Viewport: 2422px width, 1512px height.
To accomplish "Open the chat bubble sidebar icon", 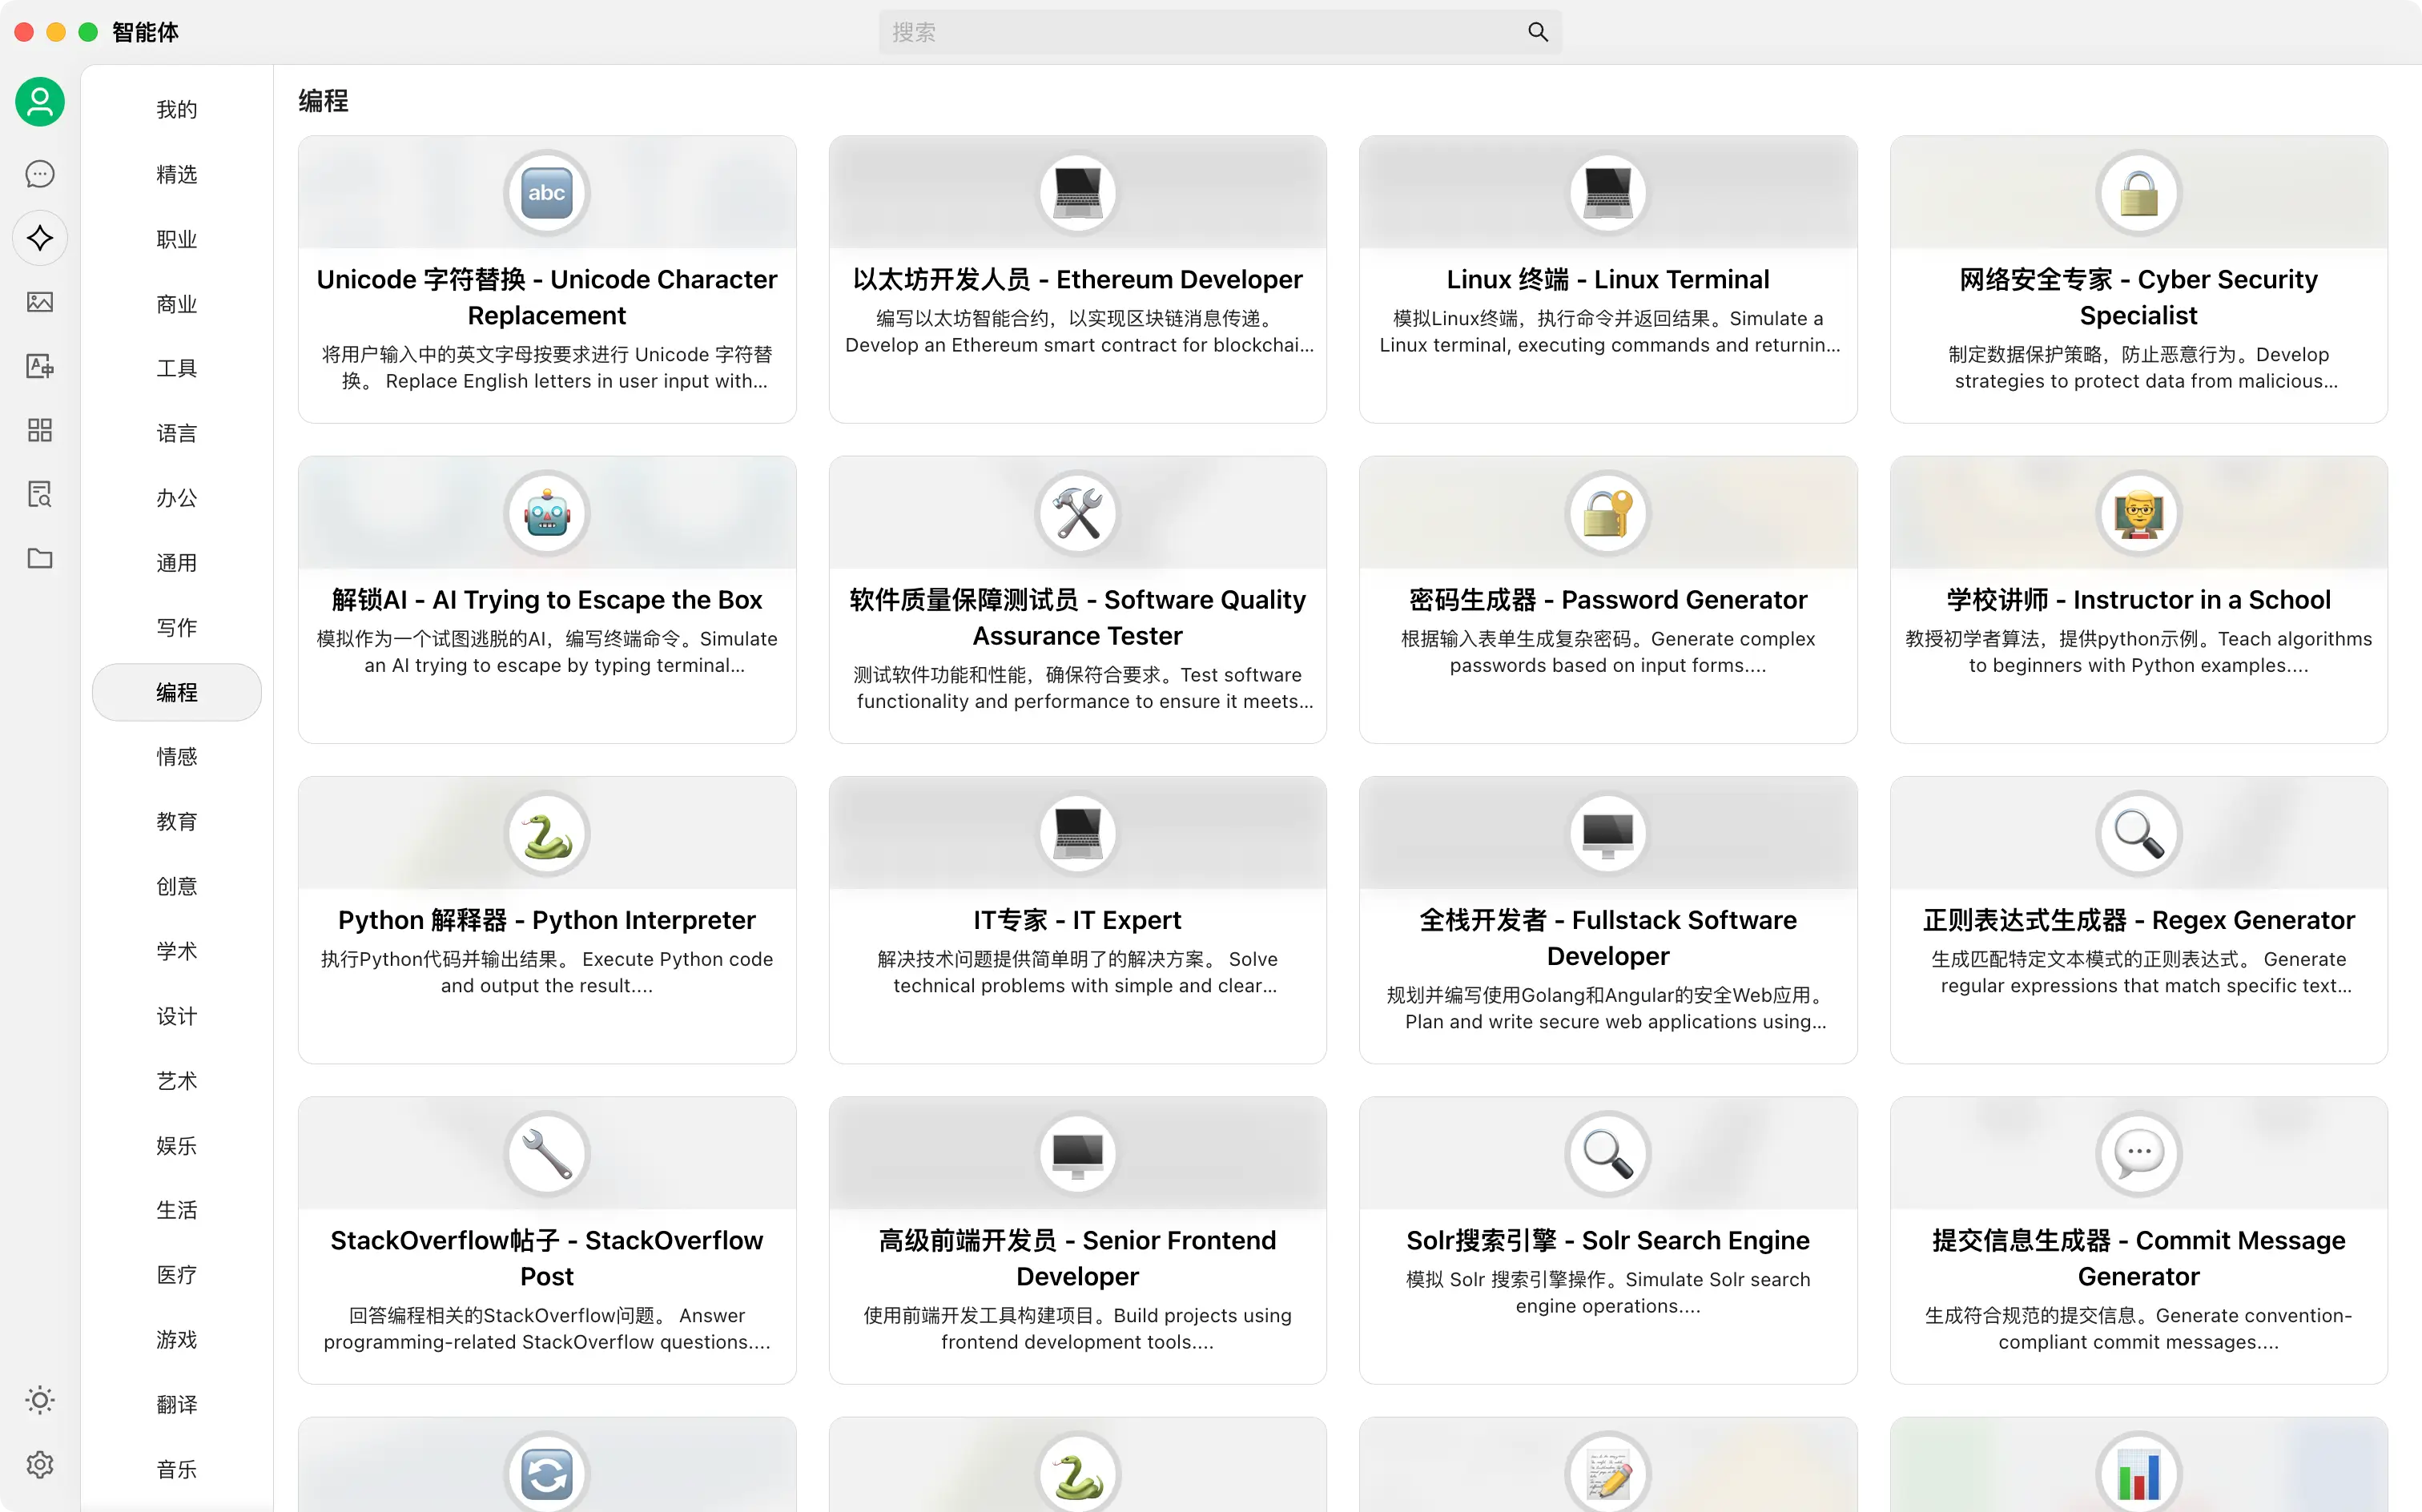I will (x=40, y=174).
